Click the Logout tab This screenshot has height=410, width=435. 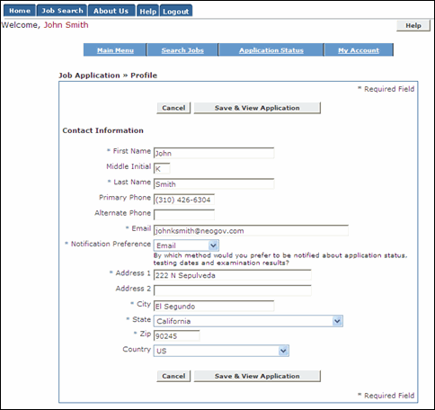(176, 11)
